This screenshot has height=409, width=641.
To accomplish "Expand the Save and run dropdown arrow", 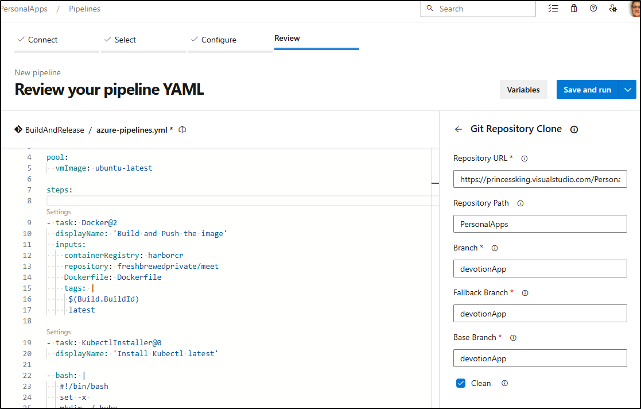I will click(628, 89).
